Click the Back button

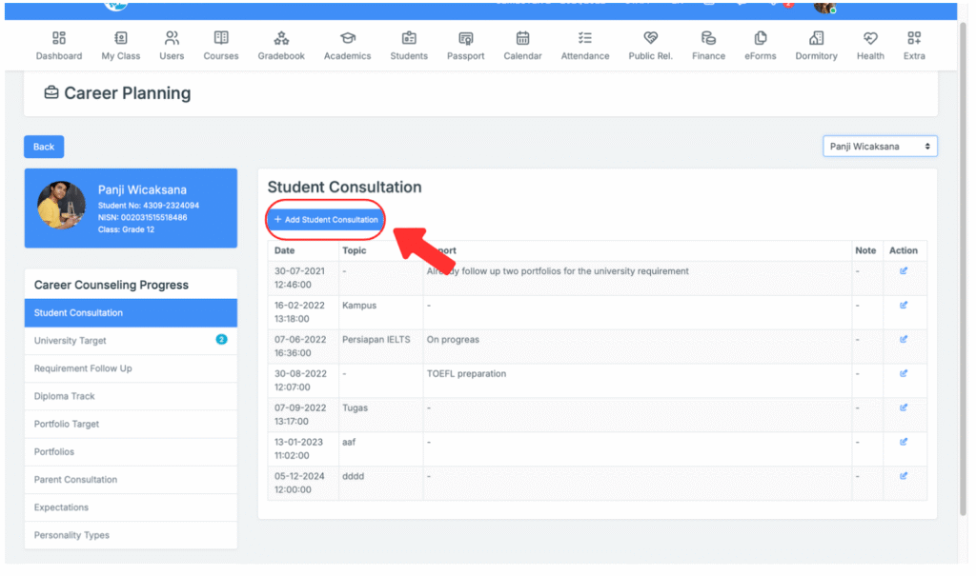44,147
